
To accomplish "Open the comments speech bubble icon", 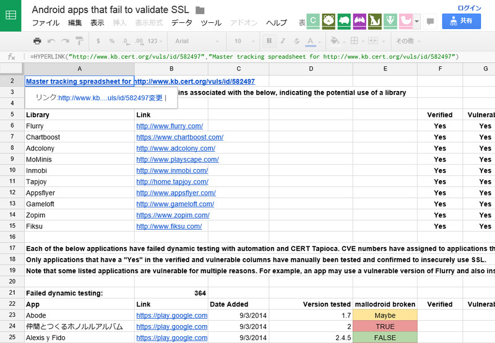I will pos(430,21).
